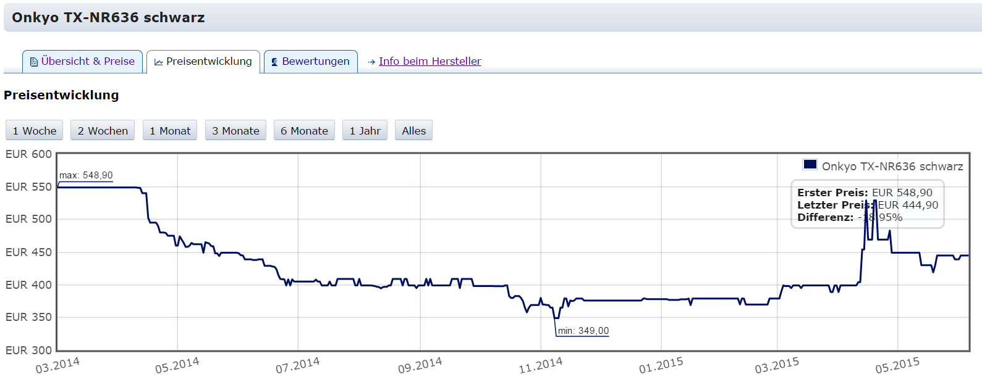Click the min: 349,00 chart label
This screenshot has width=982, height=382.
coord(583,331)
